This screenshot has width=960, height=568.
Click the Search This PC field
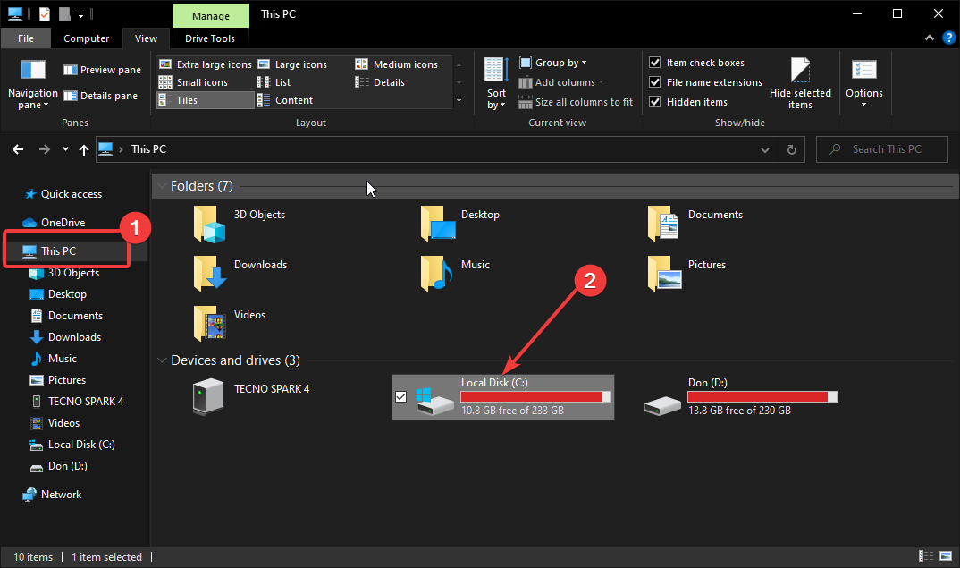882,149
